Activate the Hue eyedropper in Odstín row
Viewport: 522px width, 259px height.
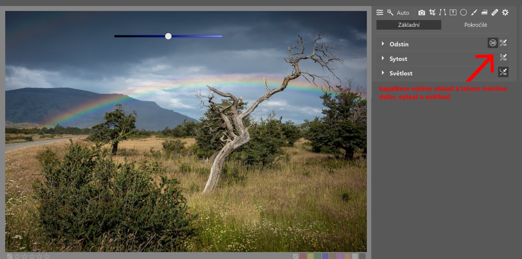(503, 43)
